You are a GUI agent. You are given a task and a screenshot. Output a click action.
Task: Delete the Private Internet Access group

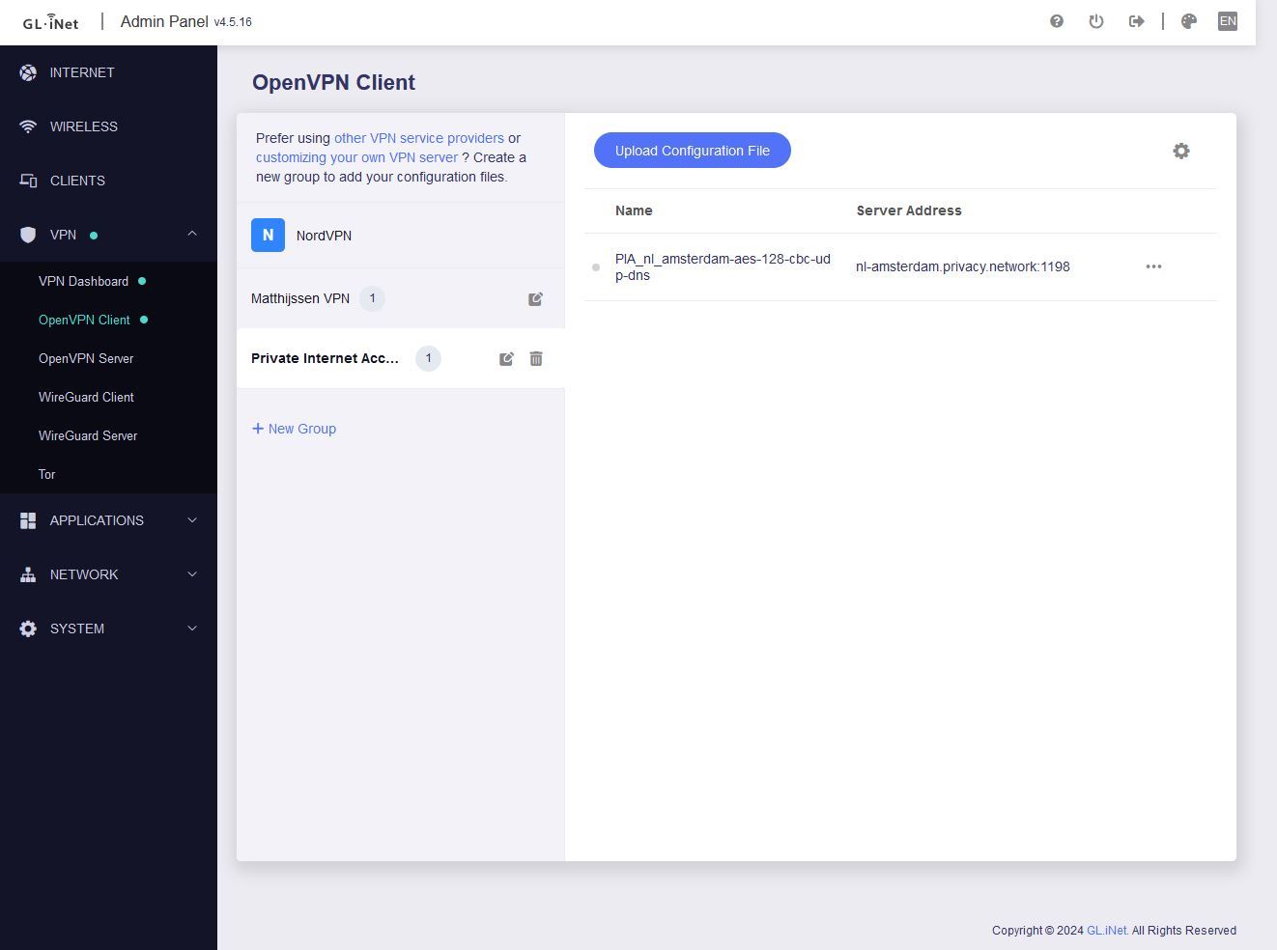click(x=536, y=359)
